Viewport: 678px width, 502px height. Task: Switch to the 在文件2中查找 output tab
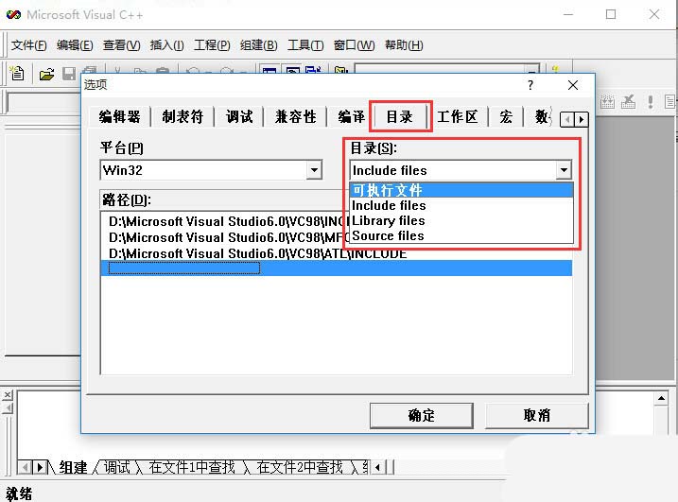[x=299, y=467]
